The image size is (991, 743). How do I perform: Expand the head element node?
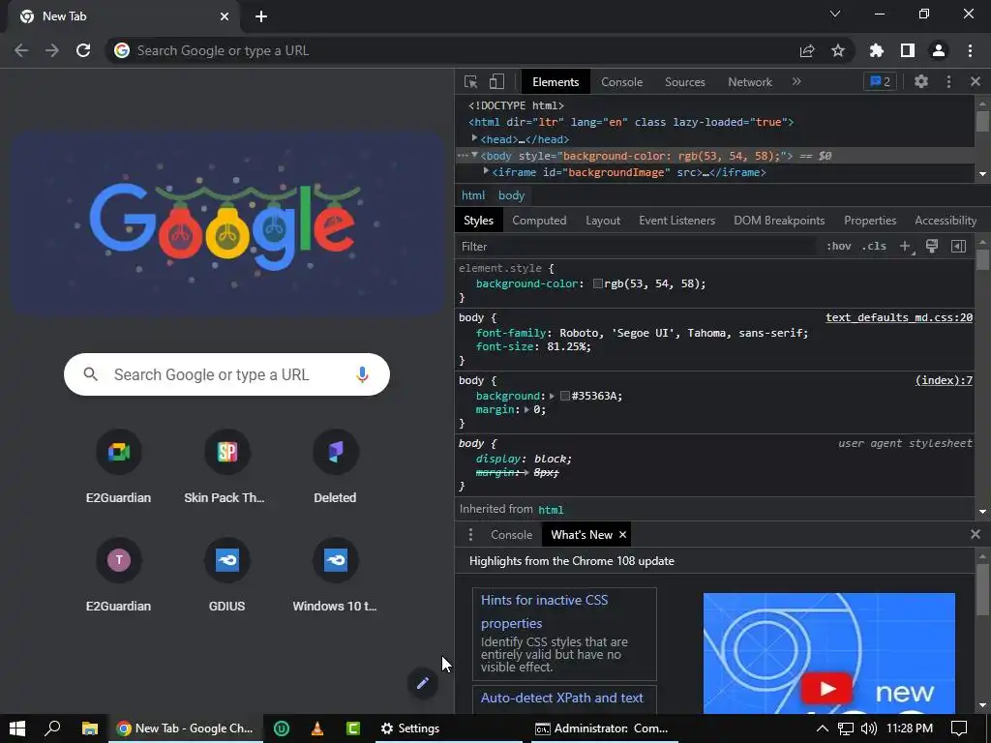pos(474,138)
